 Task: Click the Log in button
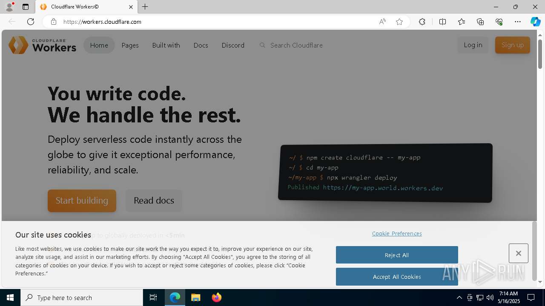coord(473,45)
